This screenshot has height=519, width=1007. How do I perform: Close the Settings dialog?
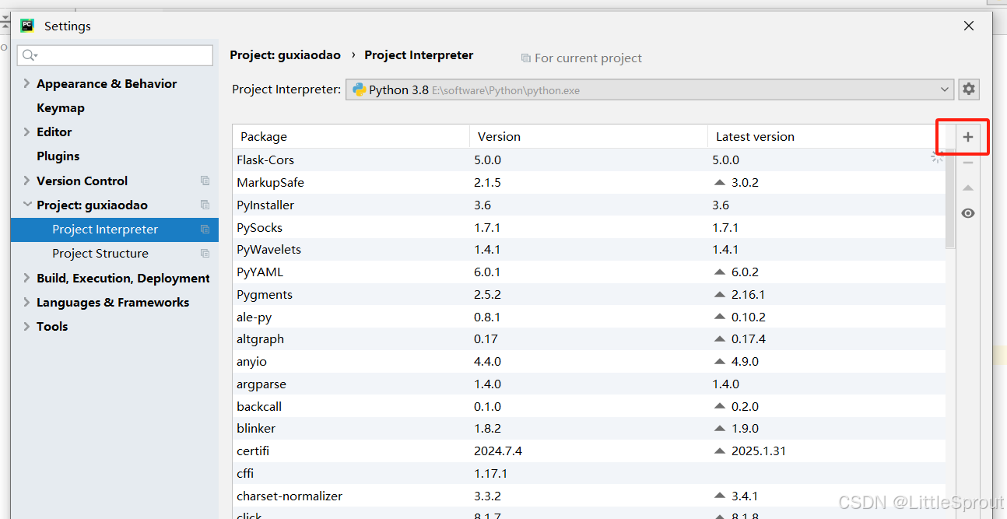[969, 26]
